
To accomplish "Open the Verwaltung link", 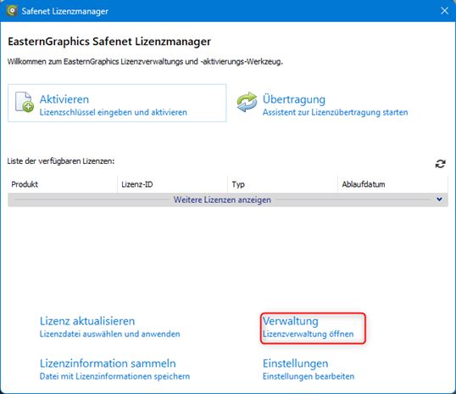I will pos(290,321).
